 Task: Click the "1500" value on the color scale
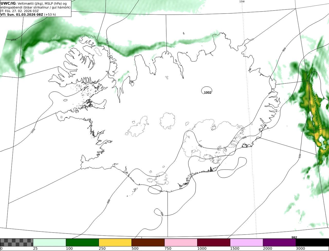[x=235, y=249]
